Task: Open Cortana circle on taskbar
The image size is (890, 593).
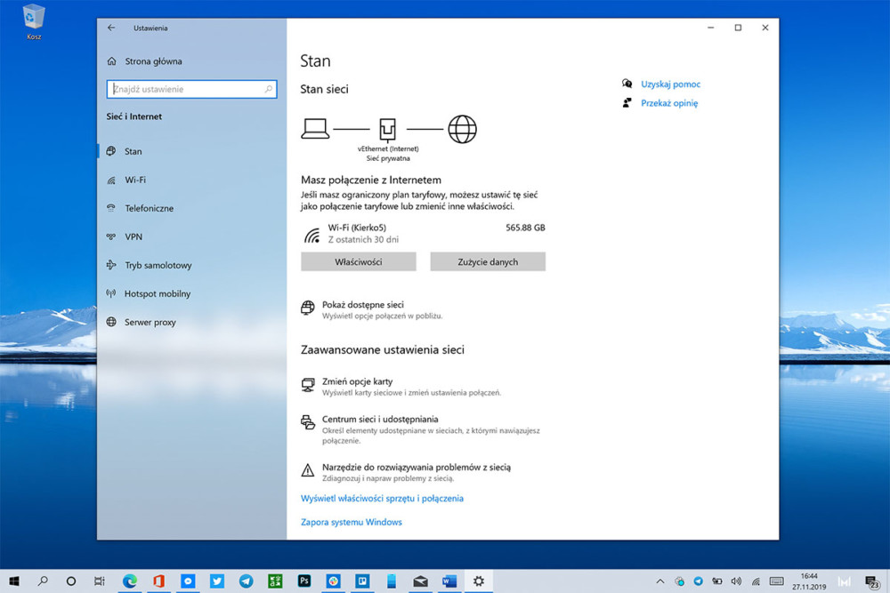Action: [71, 581]
